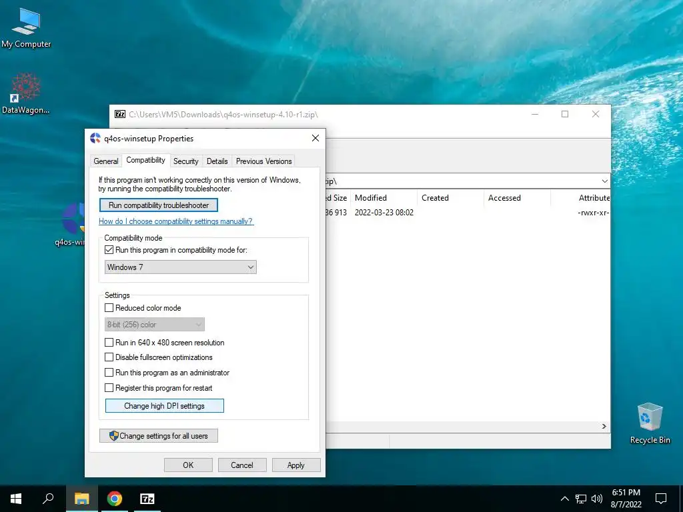Toggle Run in compatibility mode checkbox
The image size is (683, 512).
click(109, 250)
